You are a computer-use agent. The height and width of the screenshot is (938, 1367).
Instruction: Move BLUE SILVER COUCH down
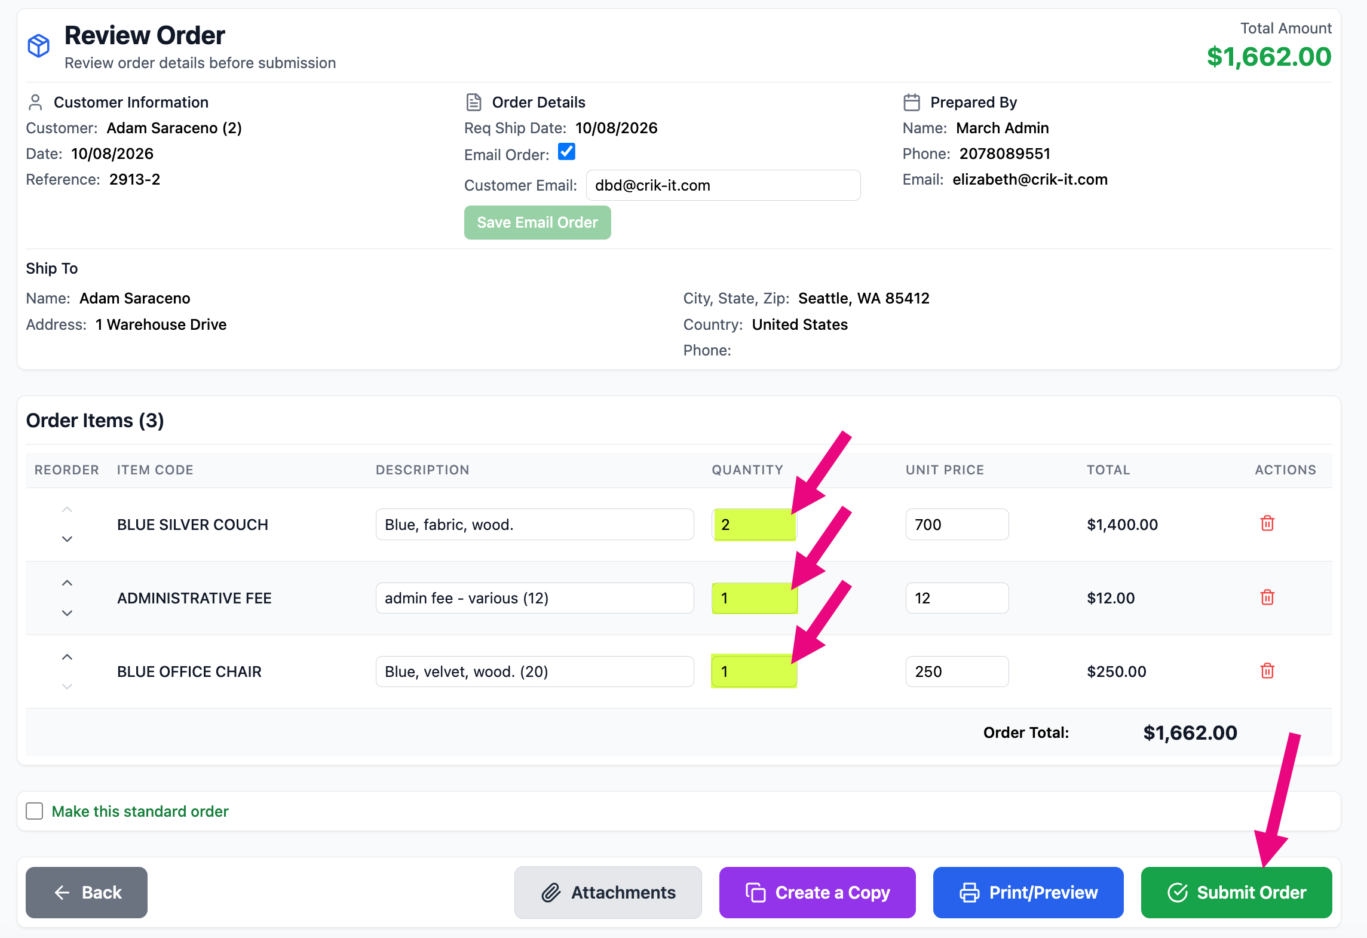tap(67, 539)
